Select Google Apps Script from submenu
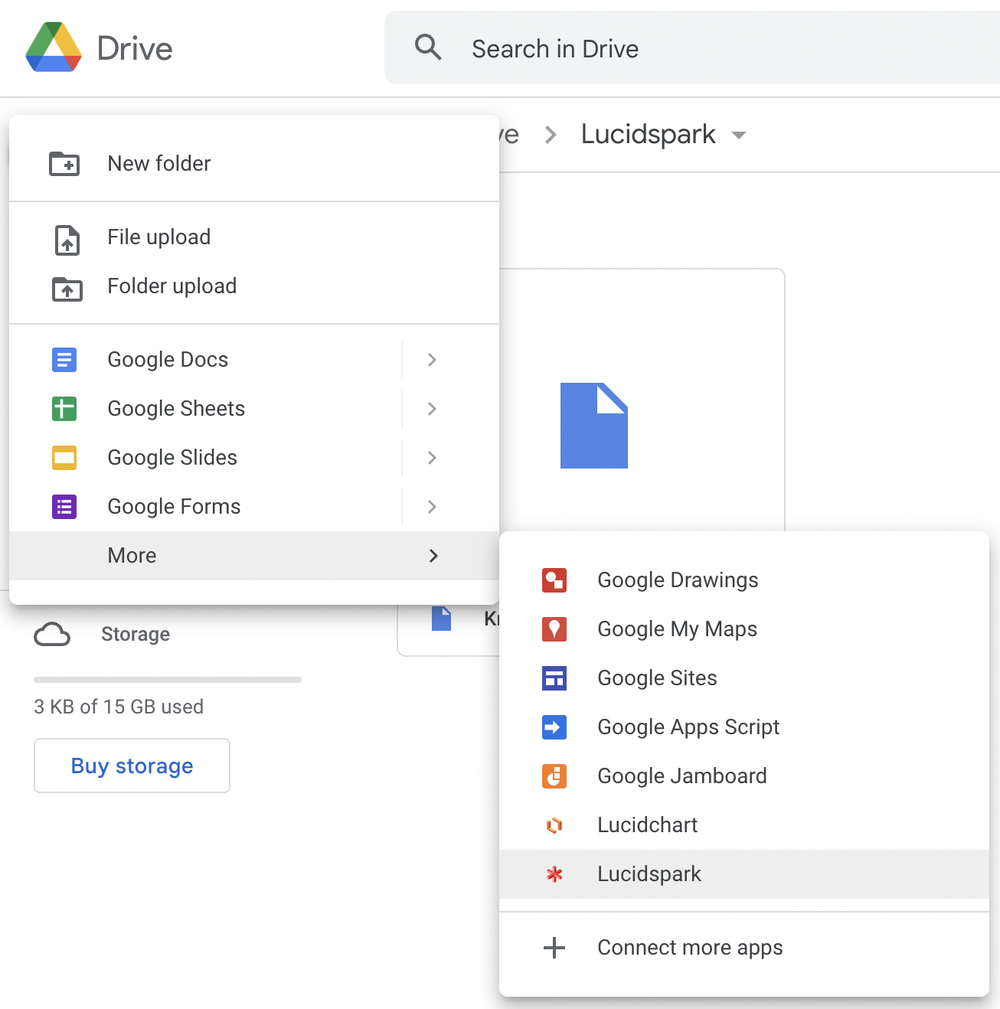The image size is (1000, 1009). point(744,727)
